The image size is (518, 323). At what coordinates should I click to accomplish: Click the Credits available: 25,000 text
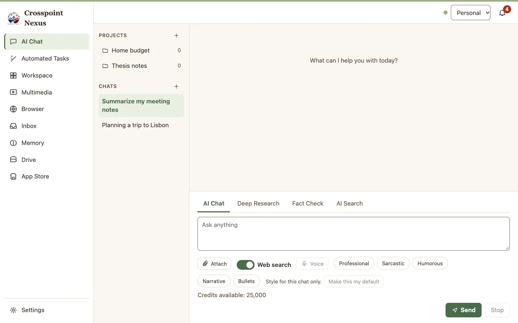(232, 295)
